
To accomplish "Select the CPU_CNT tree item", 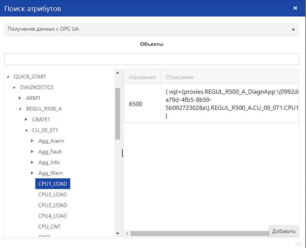I will (x=50, y=227).
